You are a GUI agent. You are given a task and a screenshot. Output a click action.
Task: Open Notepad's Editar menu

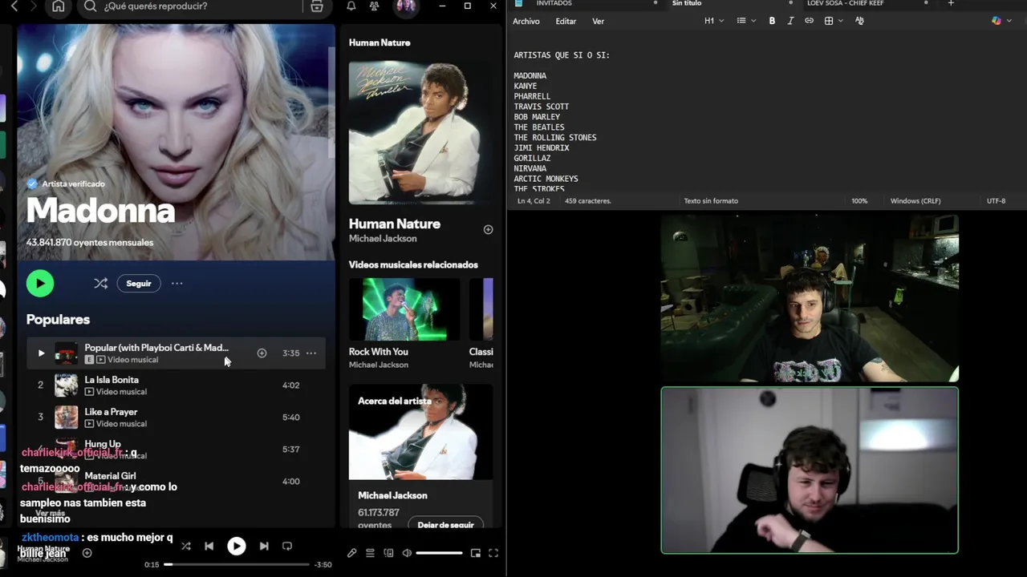coord(566,22)
